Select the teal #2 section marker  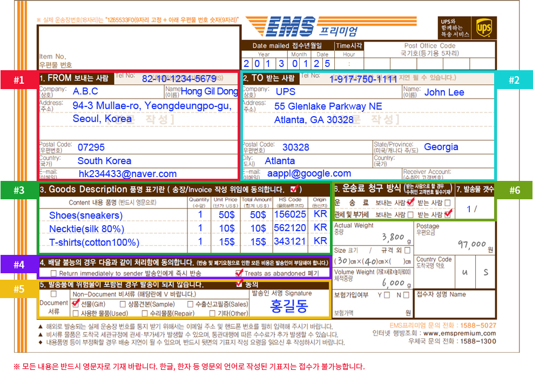pos(514,80)
